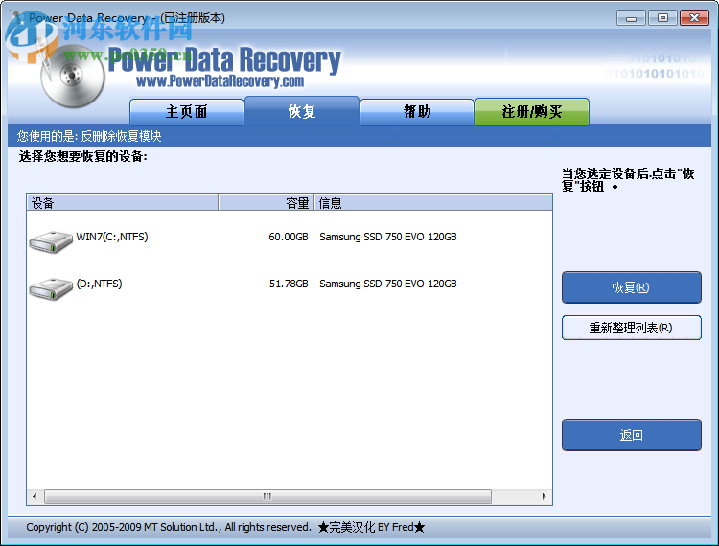
Task: Select the D: NTFS drive icon
Action: click(51, 288)
